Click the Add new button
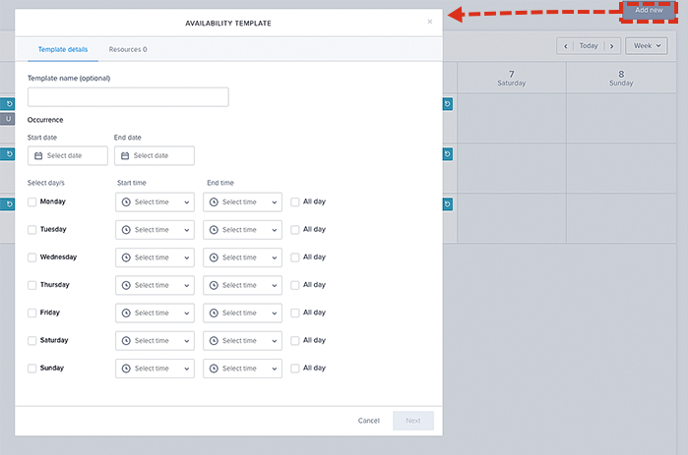 click(649, 10)
